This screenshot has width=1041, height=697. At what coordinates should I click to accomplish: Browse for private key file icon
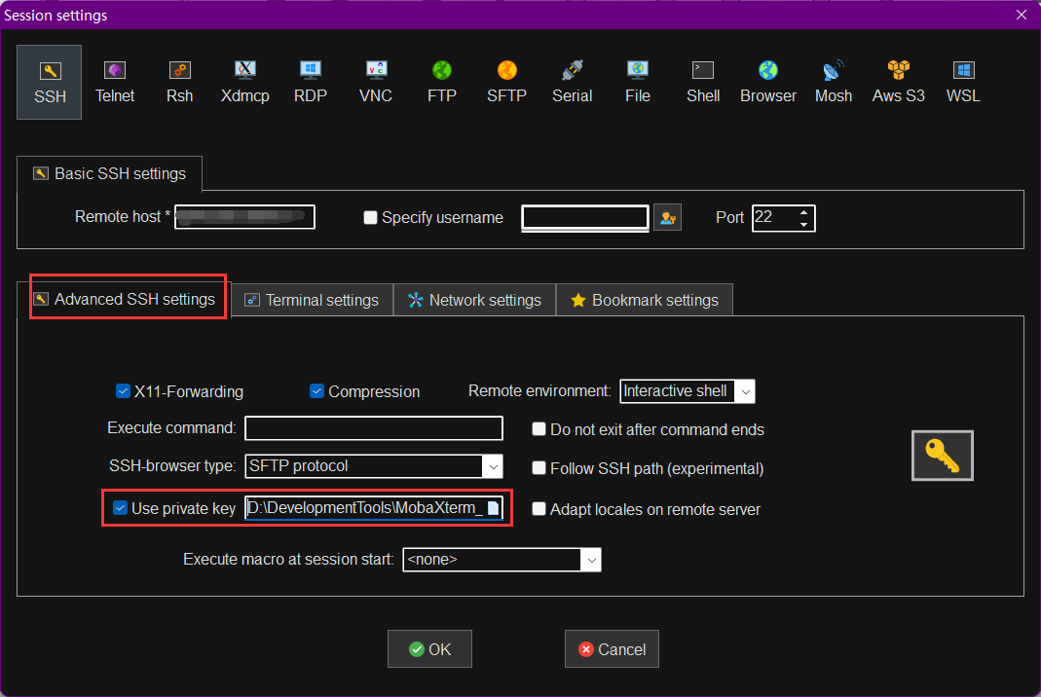(x=494, y=508)
